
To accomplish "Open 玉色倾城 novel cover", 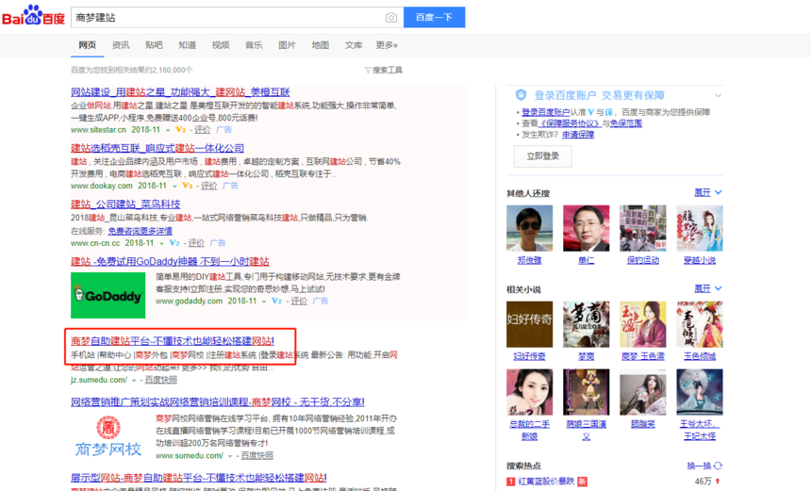I will 700,324.
